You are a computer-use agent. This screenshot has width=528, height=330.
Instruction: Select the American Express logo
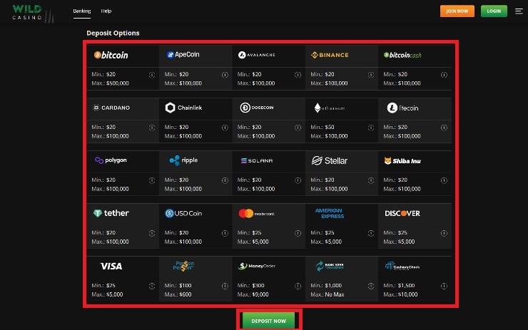tap(330, 213)
